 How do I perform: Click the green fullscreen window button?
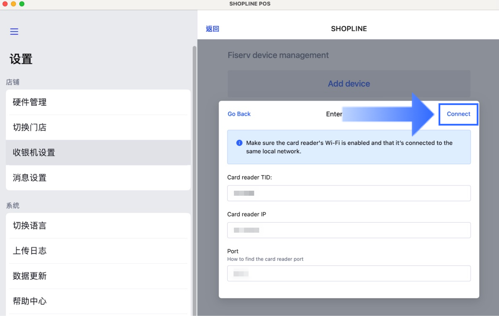22,4
